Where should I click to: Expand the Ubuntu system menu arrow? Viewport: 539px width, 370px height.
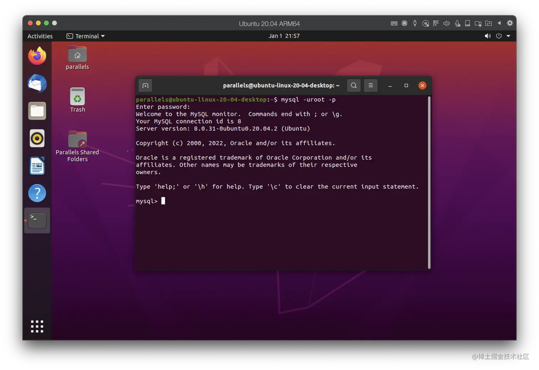508,36
